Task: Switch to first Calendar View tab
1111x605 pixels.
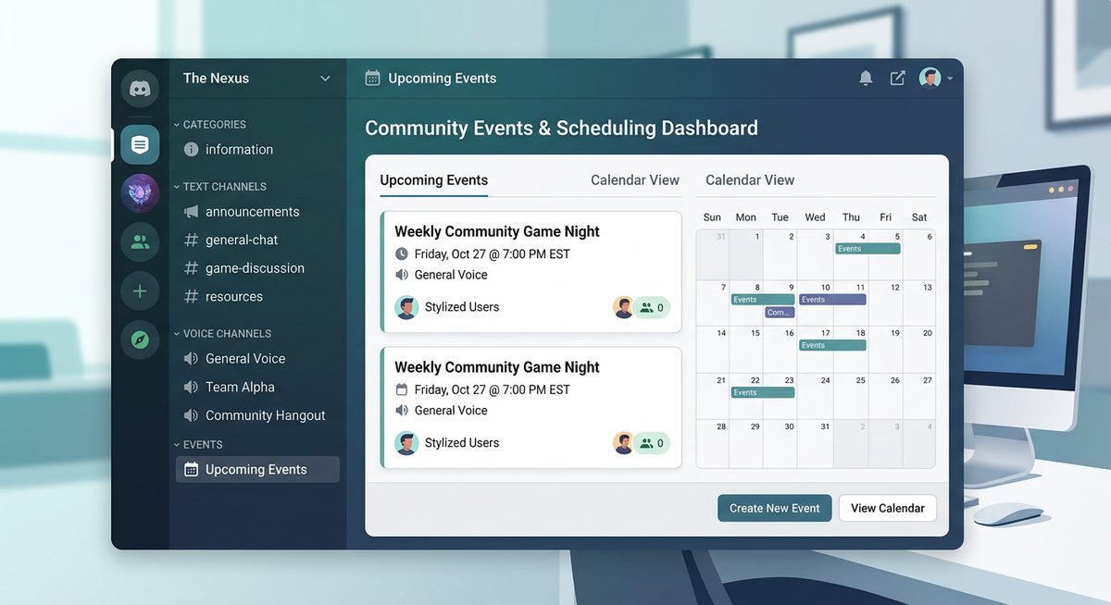Action: tap(634, 180)
